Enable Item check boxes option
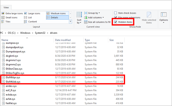The width and height of the screenshot is (172, 106). (x=115, y=13)
